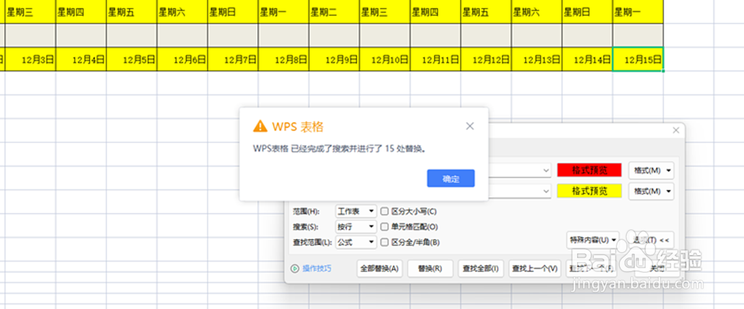Screen dimensions: 744x309
Task: Select the 12月6日 cell
Action: pos(182,59)
